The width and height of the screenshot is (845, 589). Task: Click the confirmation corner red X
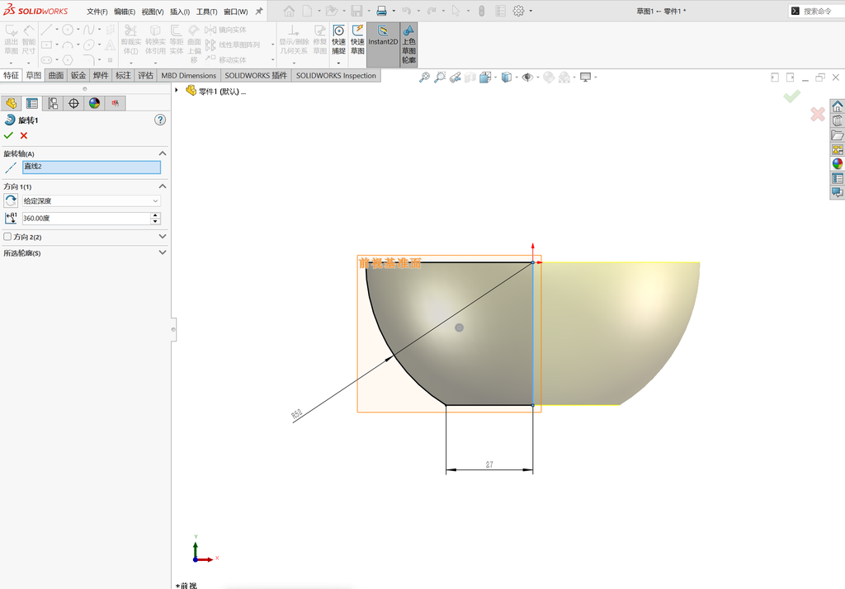818,114
